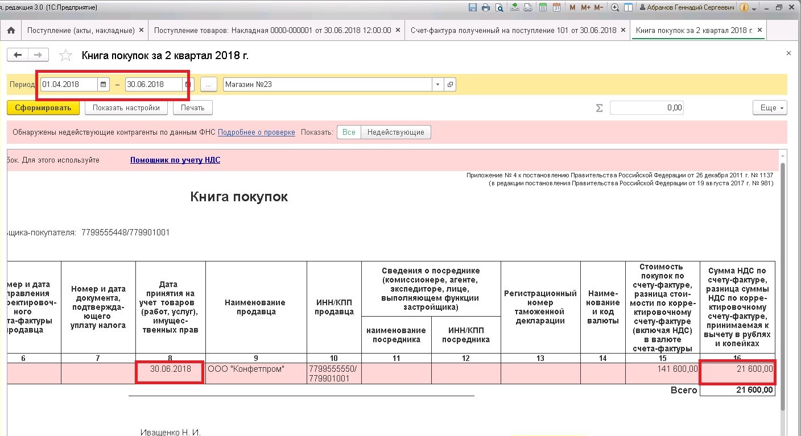Navigate forward with right arrow
This screenshot has height=436, width=801.
click(38, 55)
